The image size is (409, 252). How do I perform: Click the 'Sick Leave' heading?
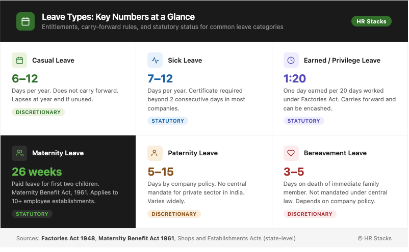point(185,61)
